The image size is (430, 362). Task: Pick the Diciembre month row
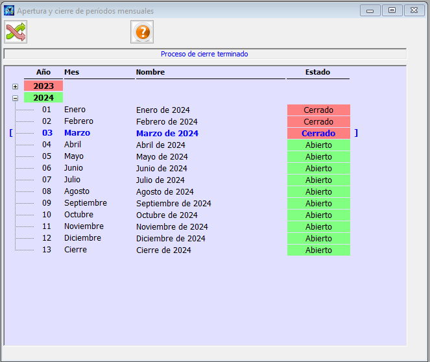pos(82,238)
